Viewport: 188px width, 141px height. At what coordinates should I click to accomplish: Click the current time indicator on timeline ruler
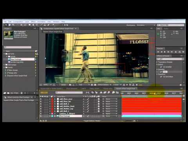tap(155, 93)
